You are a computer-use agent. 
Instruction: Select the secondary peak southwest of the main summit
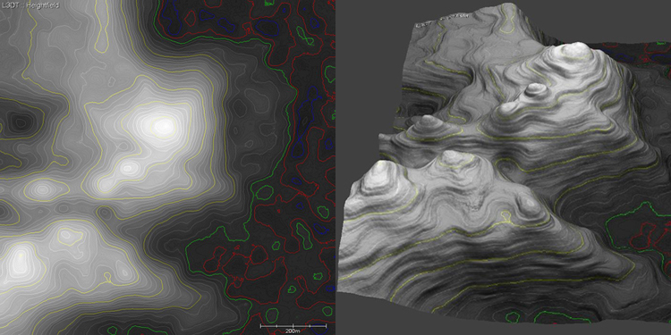[127, 168]
